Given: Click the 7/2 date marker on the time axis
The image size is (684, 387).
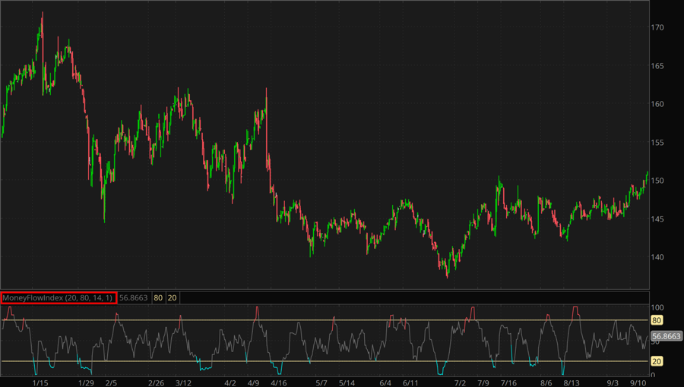Looking at the screenshot, I should (460, 382).
